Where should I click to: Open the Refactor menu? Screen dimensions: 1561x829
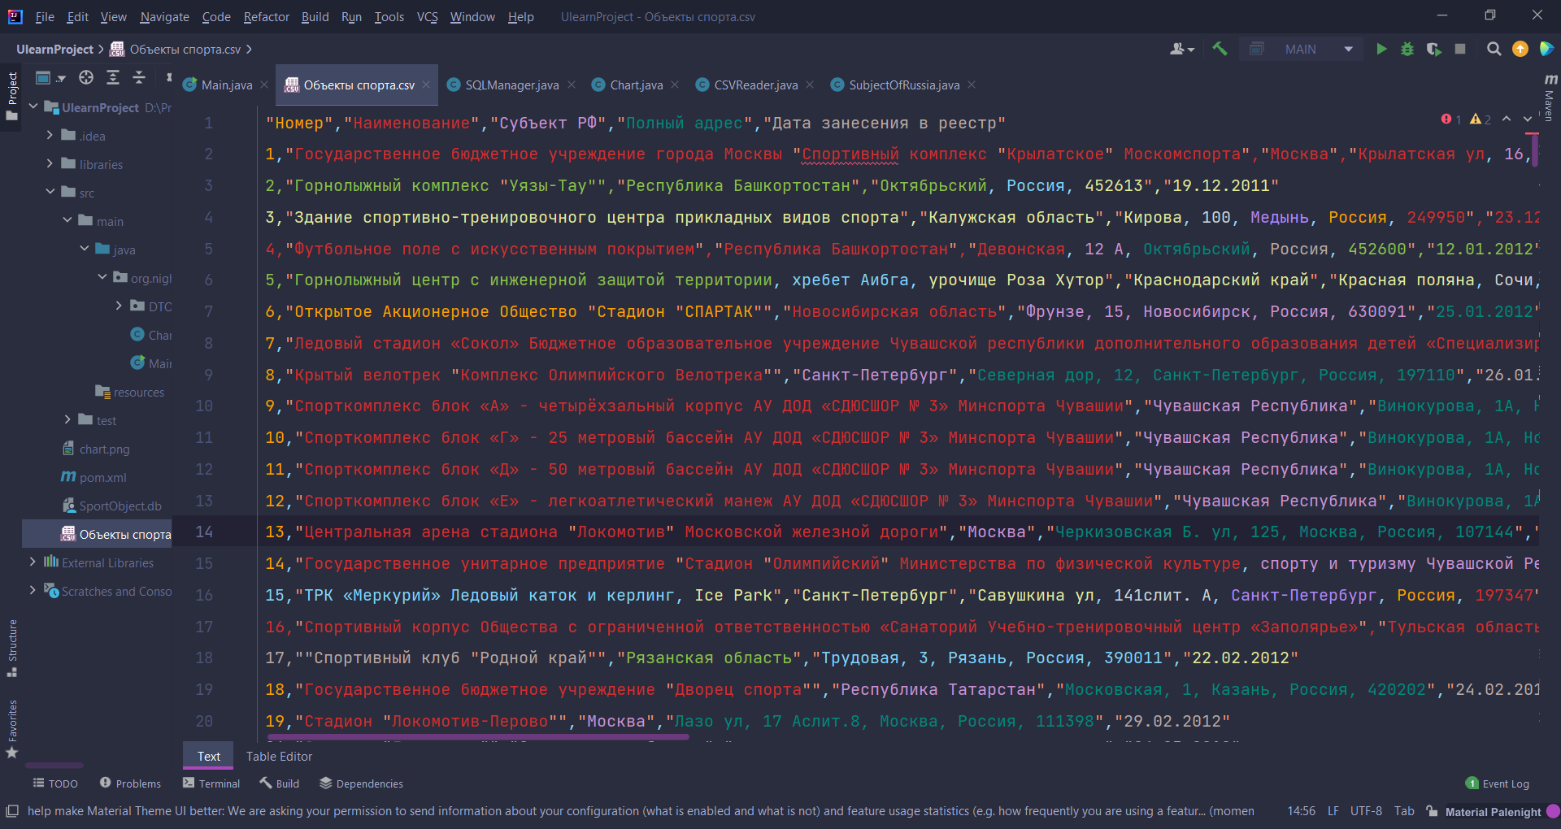pos(266,16)
